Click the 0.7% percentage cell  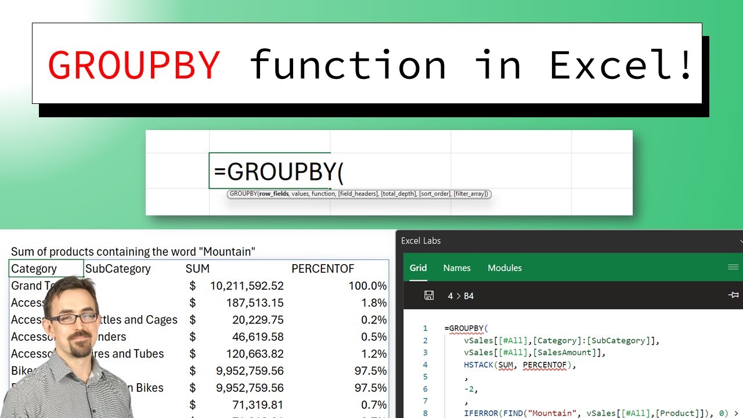pyautogui.click(x=373, y=405)
